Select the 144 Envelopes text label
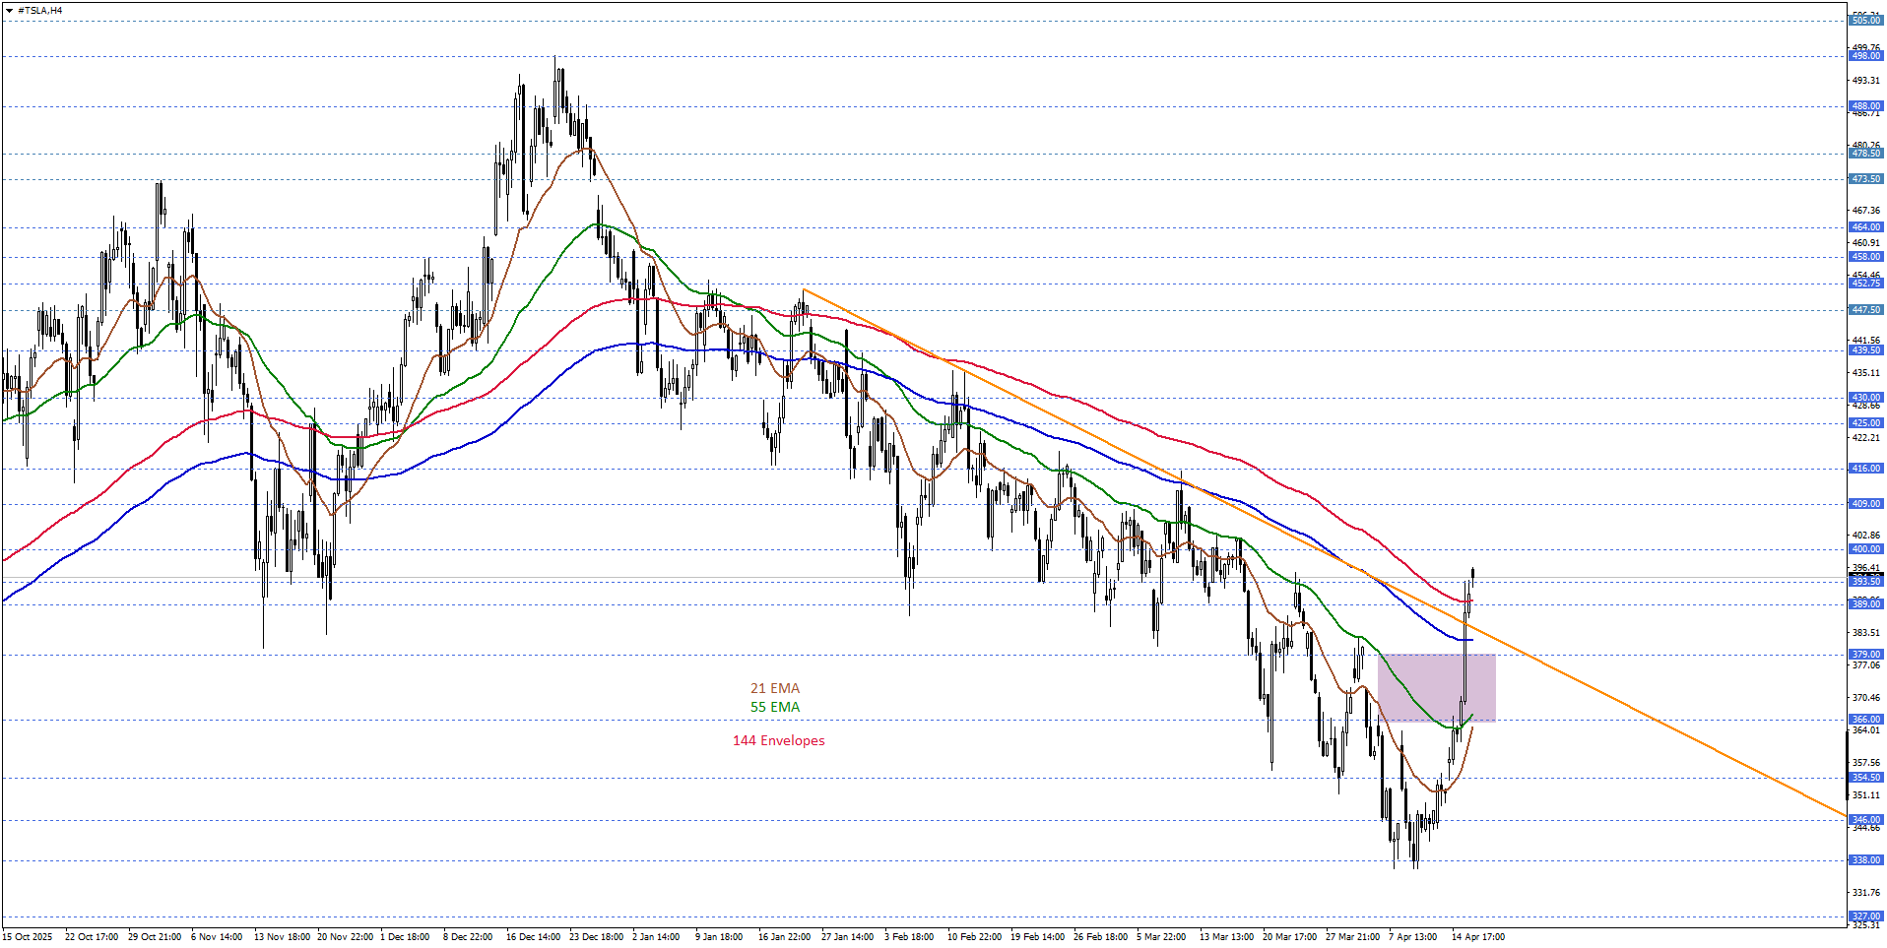Viewport: 1887px width, 948px height. tap(778, 740)
